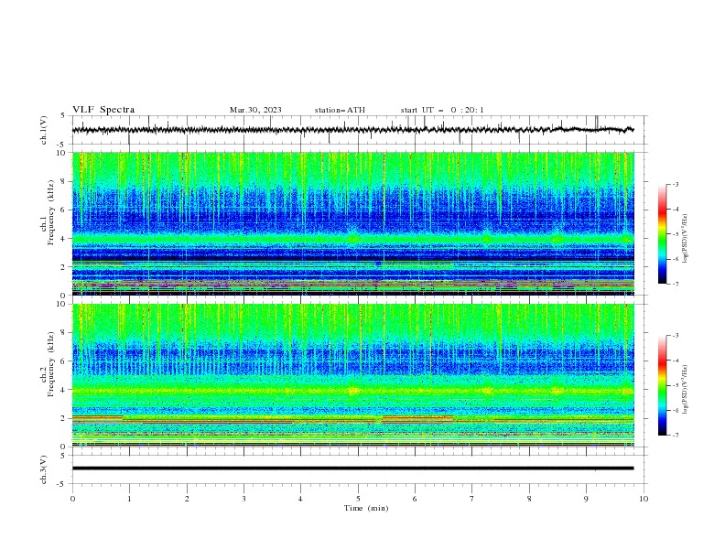Click the upper ch.1 PSD color scale bar

(x=662, y=234)
